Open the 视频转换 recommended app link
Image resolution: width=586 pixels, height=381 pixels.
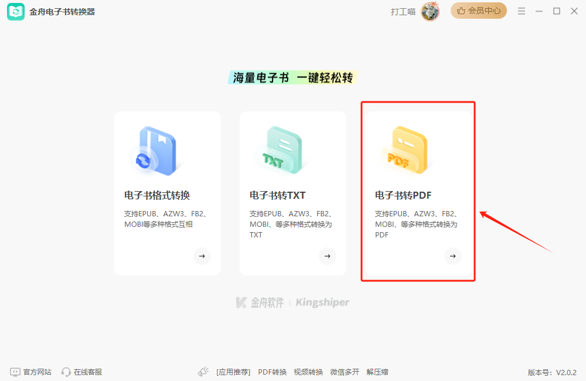pyautogui.click(x=308, y=372)
